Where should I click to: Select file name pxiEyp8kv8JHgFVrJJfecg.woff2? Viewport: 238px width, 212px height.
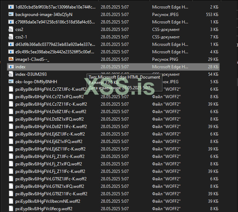[44, 209]
